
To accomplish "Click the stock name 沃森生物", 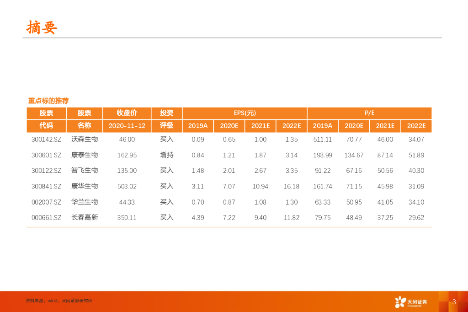I will point(85,139).
